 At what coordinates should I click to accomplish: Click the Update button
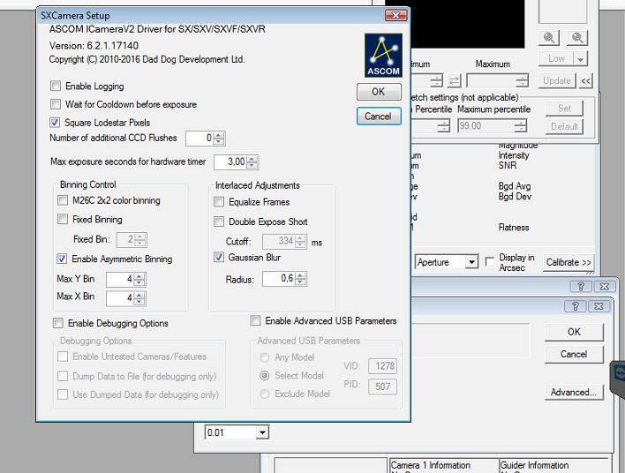point(557,81)
